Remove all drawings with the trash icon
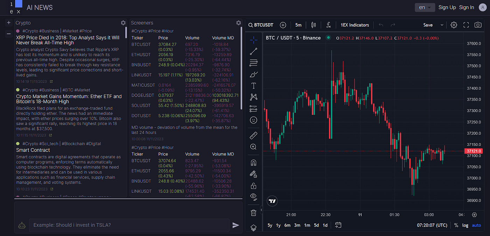Screen dimensions: 490x236 coord(253,212)
